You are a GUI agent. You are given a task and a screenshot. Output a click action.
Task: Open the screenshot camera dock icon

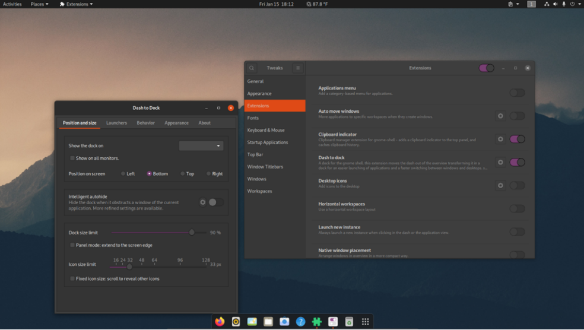point(284,322)
